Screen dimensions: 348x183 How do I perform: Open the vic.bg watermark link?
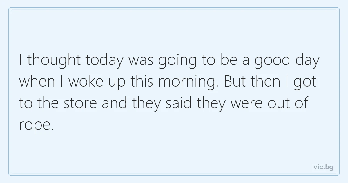[323, 167]
